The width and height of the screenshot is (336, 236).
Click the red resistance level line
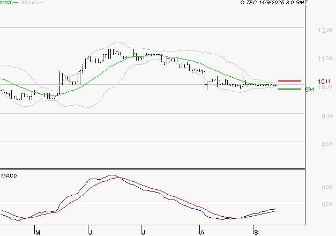[289, 81]
